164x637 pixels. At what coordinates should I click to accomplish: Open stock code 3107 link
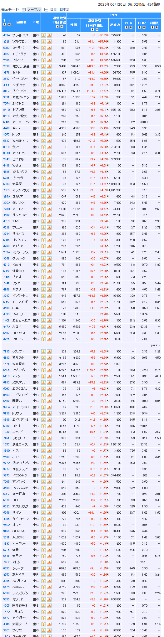pyautogui.click(x=6, y=91)
